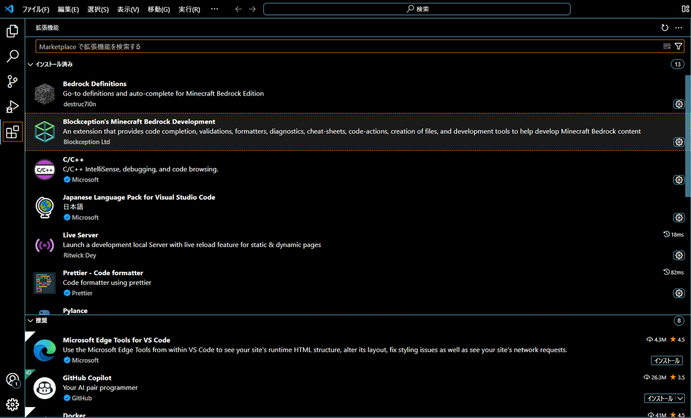Open manage gear for Bedrock Definitions
The height and width of the screenshot is (418, 691).
point(678,104)
